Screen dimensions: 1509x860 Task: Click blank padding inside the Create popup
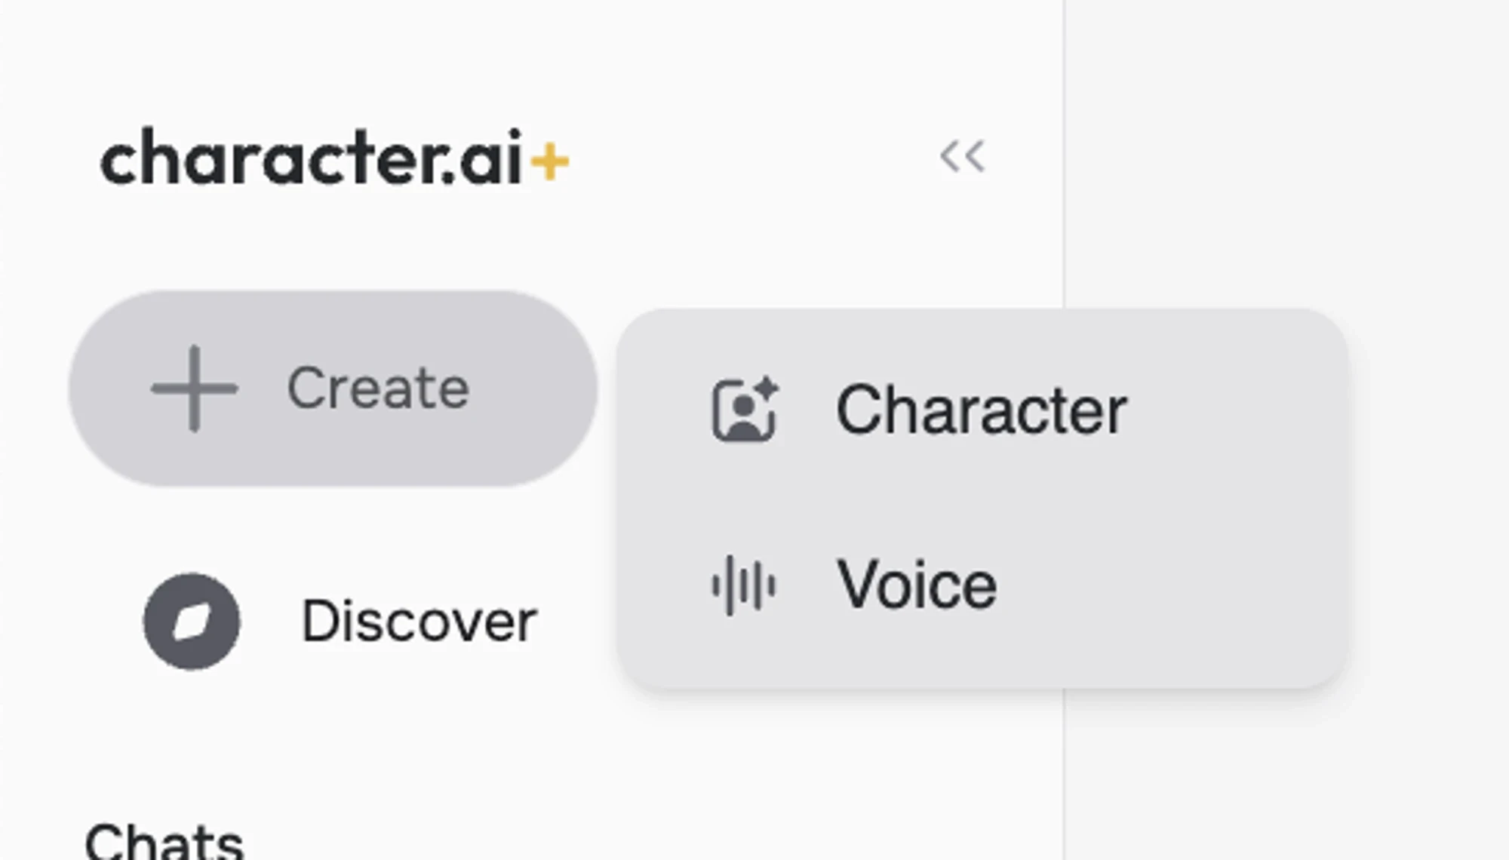pyautogui.click(x=1207, y=498)
